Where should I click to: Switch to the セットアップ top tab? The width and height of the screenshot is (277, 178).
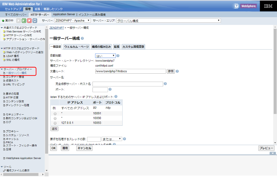click(x=13, y=9)
